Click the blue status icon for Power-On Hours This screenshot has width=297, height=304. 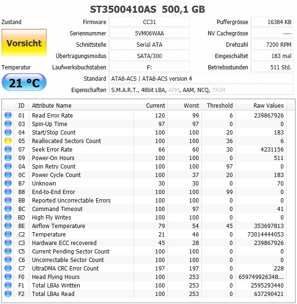(8, 158)
